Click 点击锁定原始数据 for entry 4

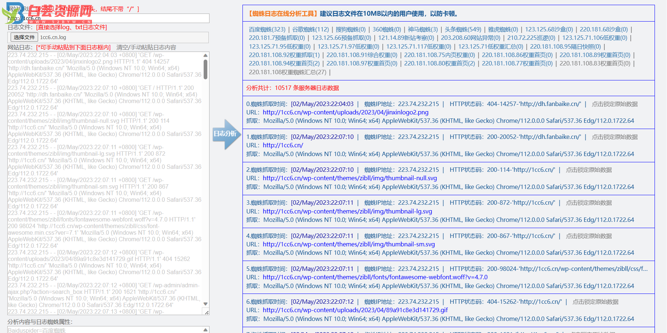[589, 236]
